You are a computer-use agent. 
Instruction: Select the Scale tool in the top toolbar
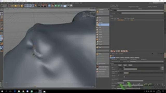point(16,6)
